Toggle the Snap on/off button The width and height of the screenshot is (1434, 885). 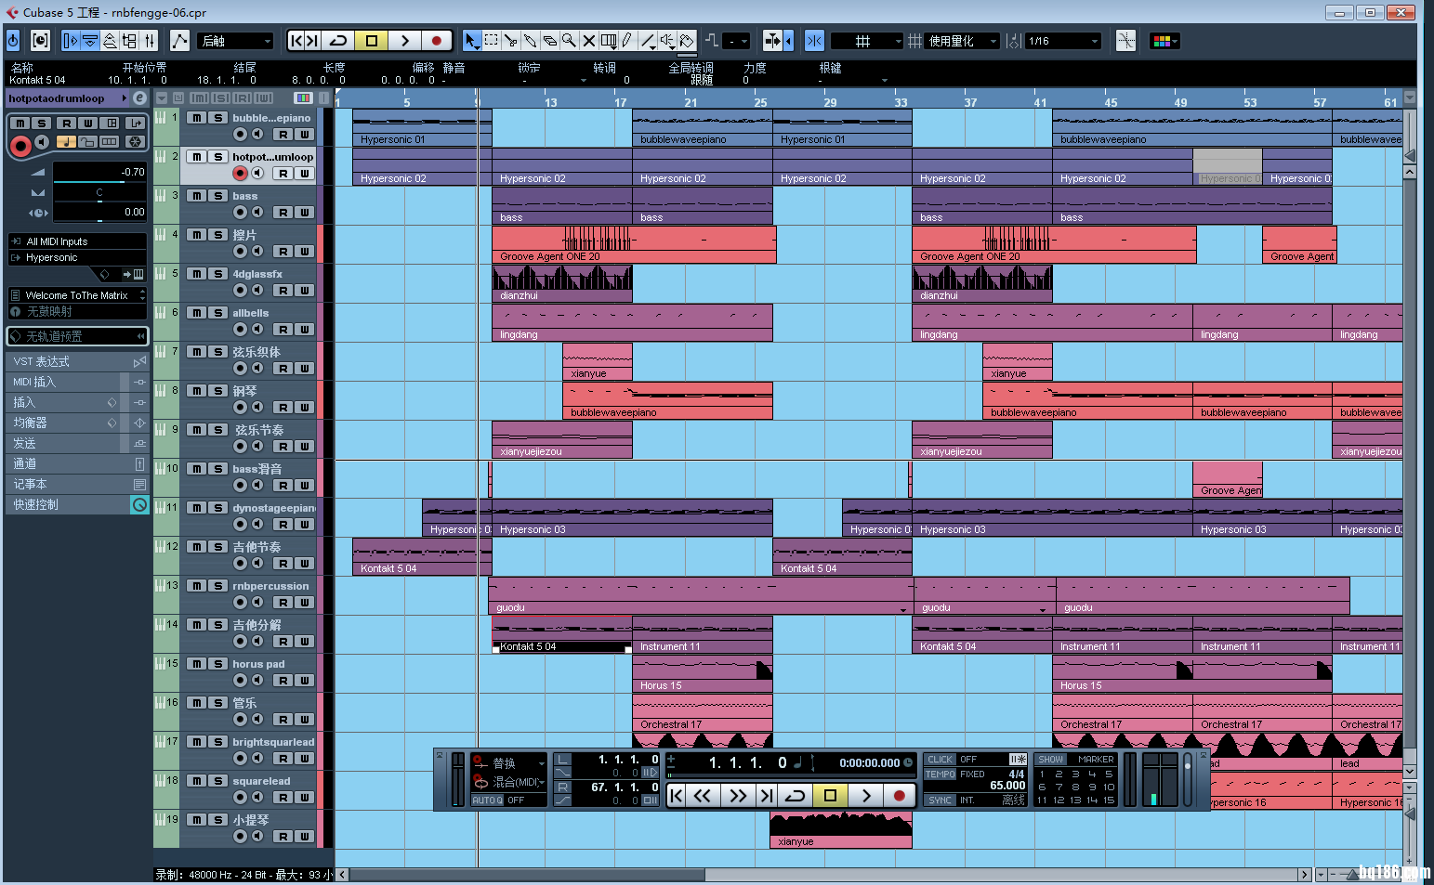[x=814, y=41]
